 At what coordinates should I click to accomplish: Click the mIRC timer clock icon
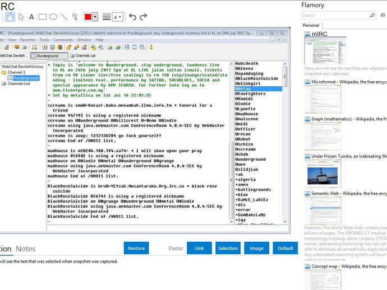click(53, 47)
